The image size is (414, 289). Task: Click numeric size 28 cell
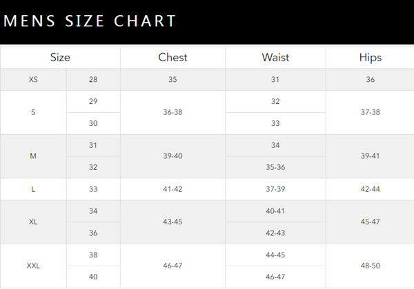click(93, 80)
